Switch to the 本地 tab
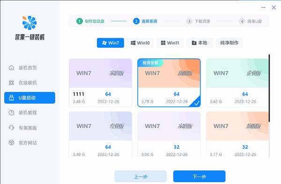 pos(200,43)
